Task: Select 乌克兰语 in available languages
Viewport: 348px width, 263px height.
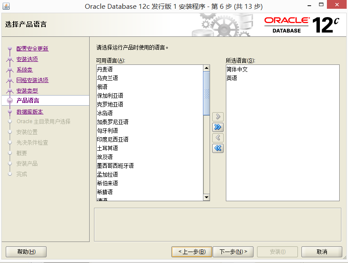Action: click(150, 78)
